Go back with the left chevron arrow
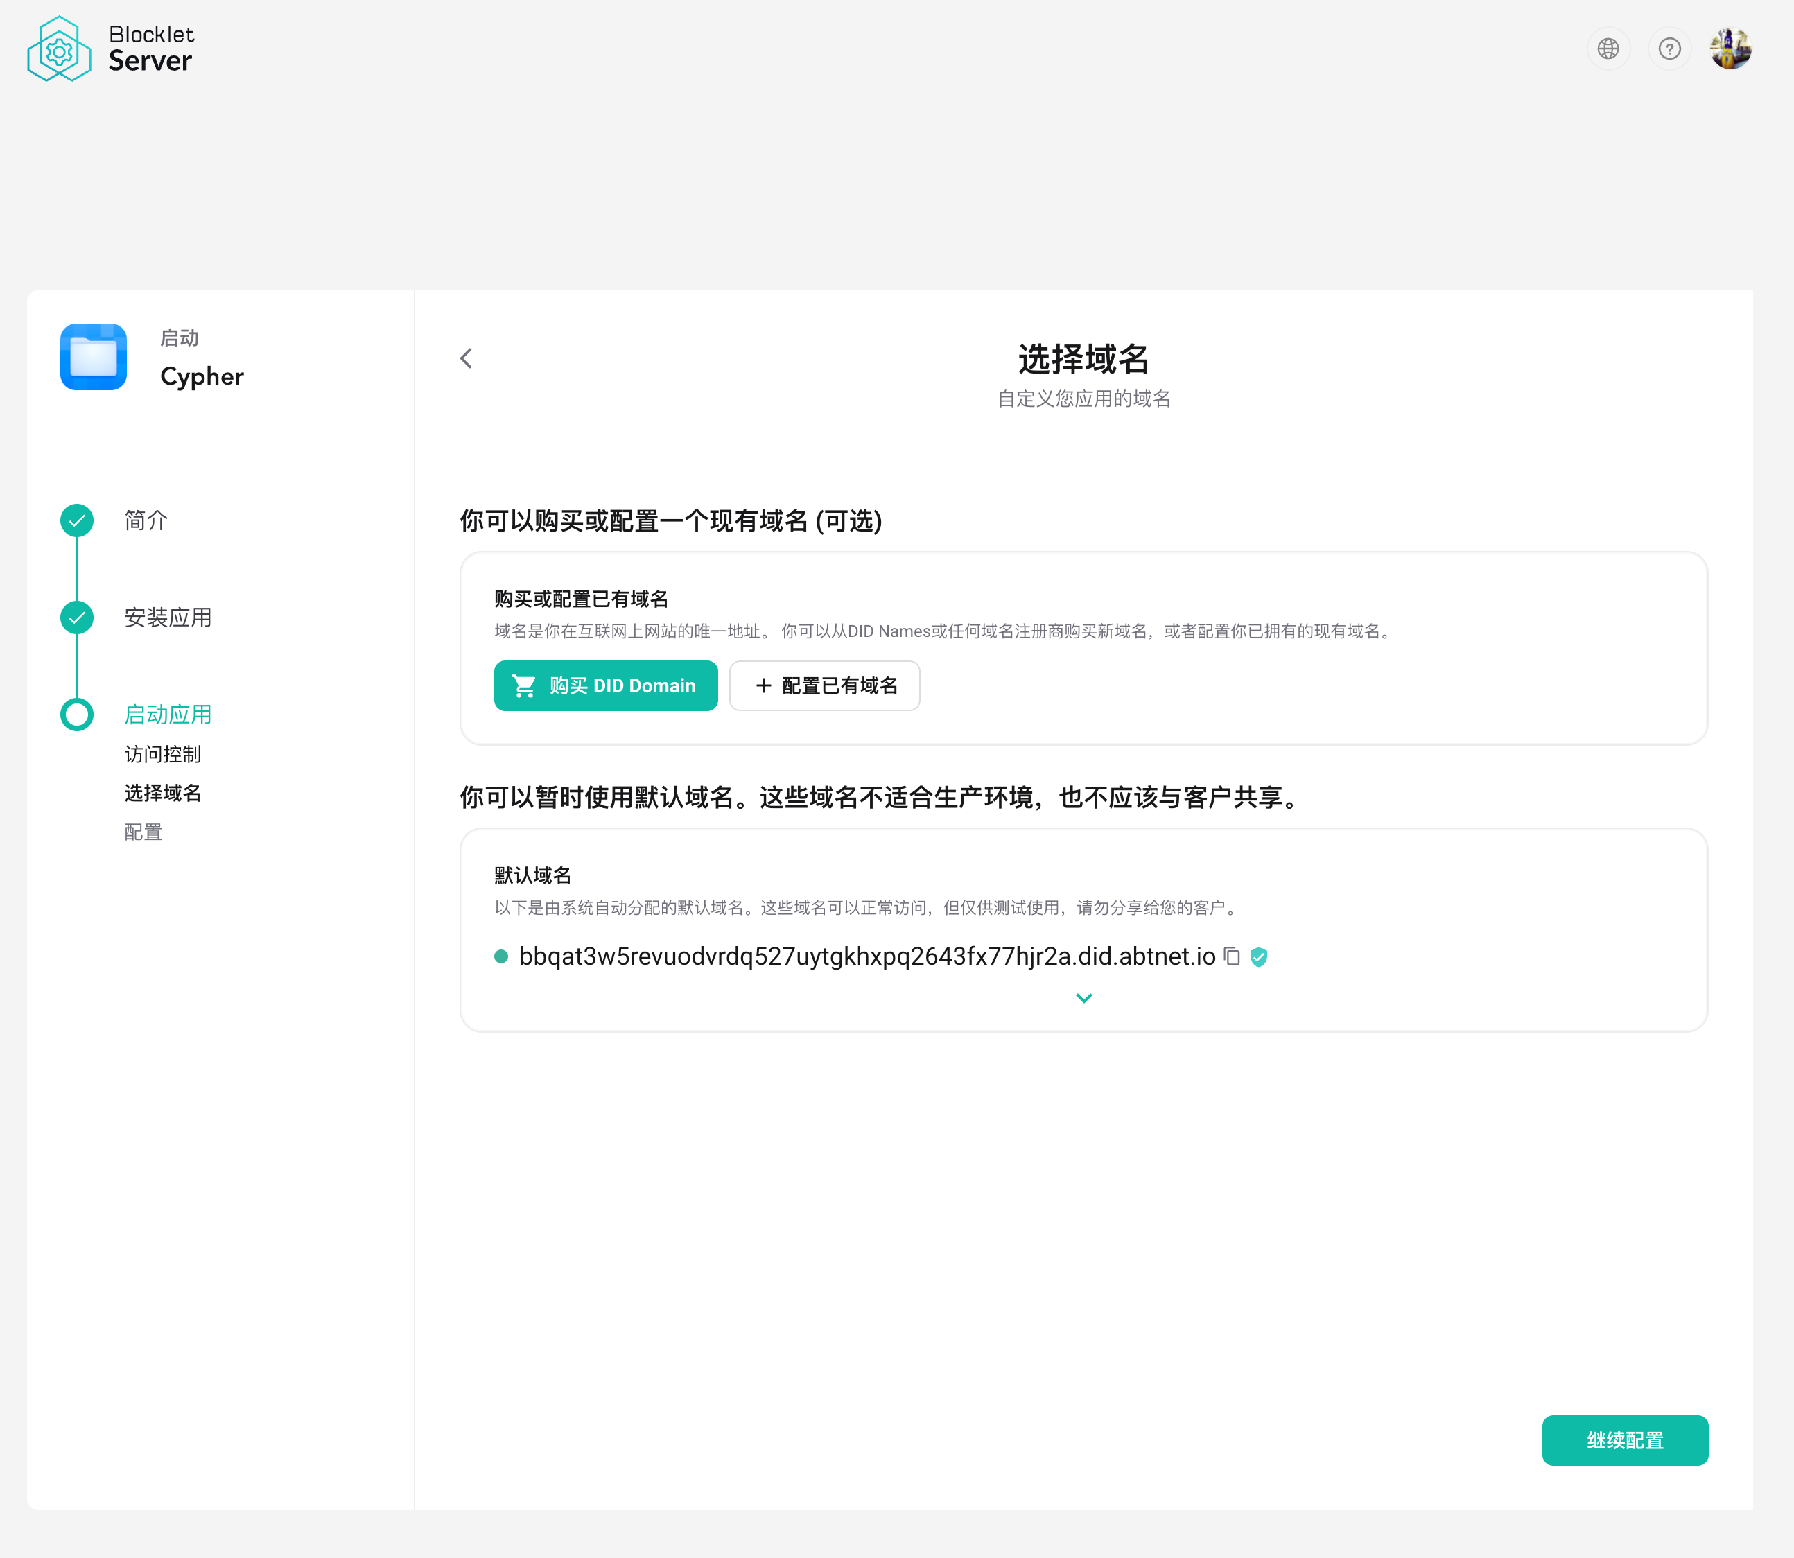The image size is (1794, 1558). pyautogui.click(x=466, y=358)
